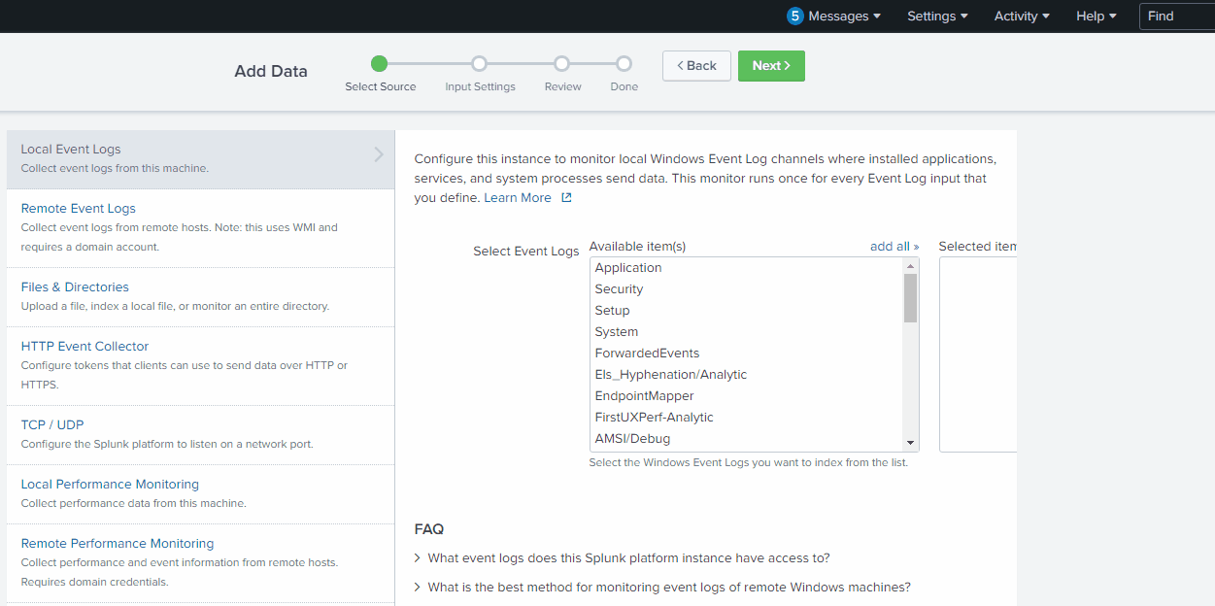Go back with the Back button
Viewport: 1215px width, 606px height.
click(696, 66)
